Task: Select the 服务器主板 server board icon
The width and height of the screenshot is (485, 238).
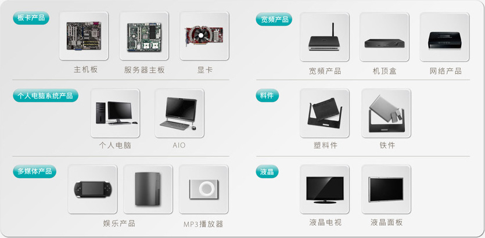Action: click(144, 36)
